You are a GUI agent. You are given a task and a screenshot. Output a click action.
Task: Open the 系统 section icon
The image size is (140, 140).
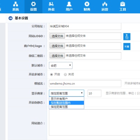tap(15, 7)
